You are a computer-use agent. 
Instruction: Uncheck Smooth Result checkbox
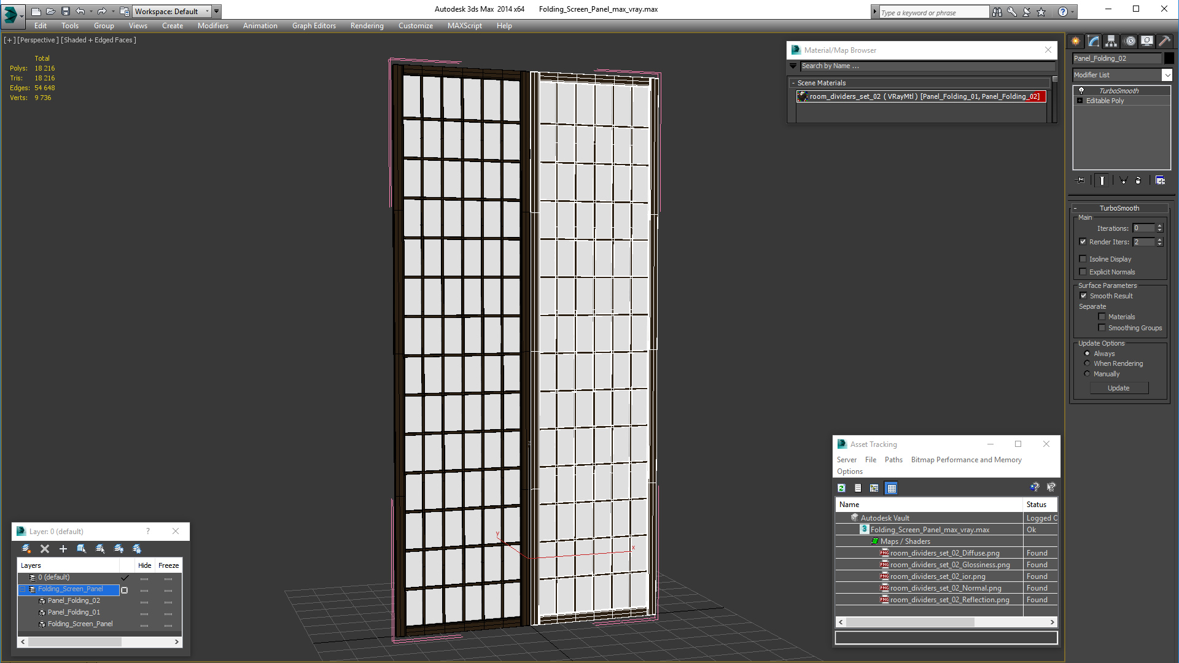(1083, 296)
